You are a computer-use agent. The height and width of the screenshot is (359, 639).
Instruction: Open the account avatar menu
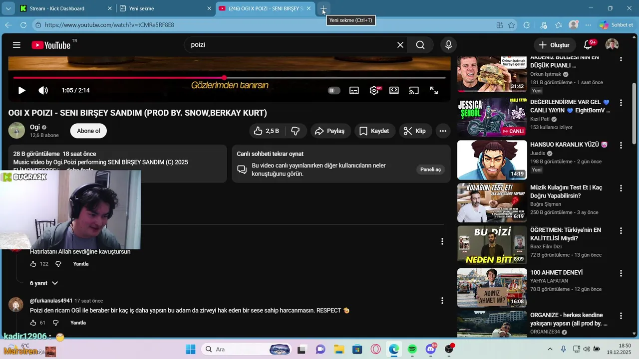[612, 45]
